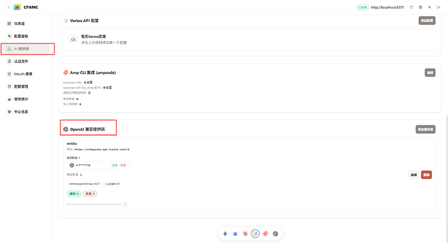
Task: Click the red 删除 button on the nvidia card
Action: pyautogui.click(x=427, y=175)
